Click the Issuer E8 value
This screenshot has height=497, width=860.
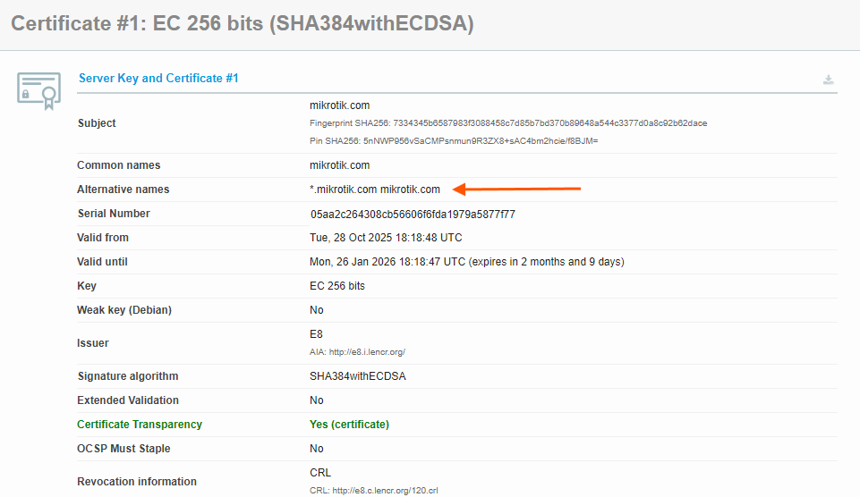point(316,334)
